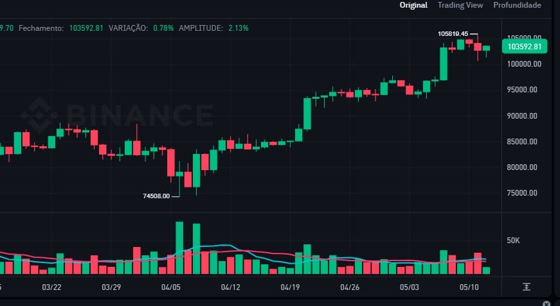Click the auto-fit scale icon below price axis

click(527, 286)
